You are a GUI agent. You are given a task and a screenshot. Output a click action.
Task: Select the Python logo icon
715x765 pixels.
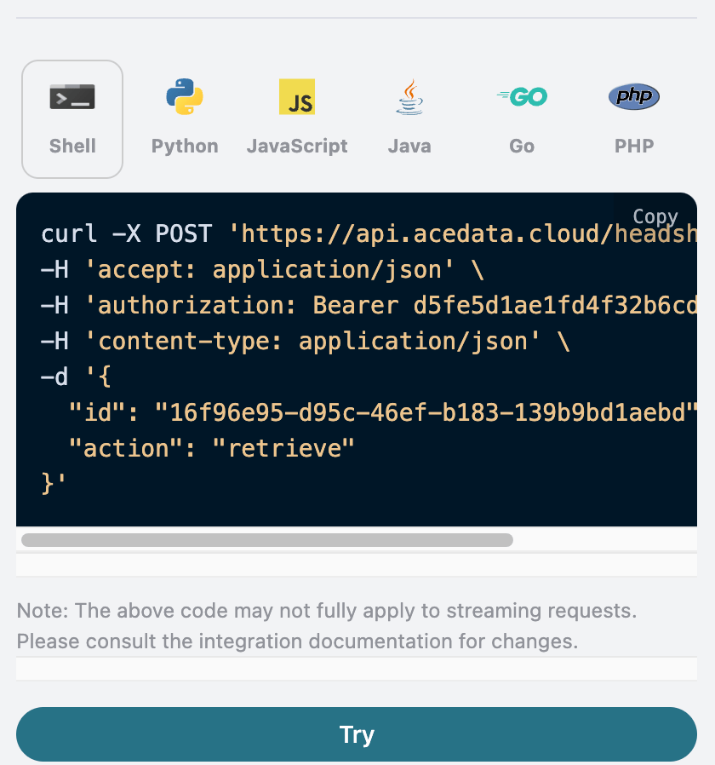[x=185, y=97]
